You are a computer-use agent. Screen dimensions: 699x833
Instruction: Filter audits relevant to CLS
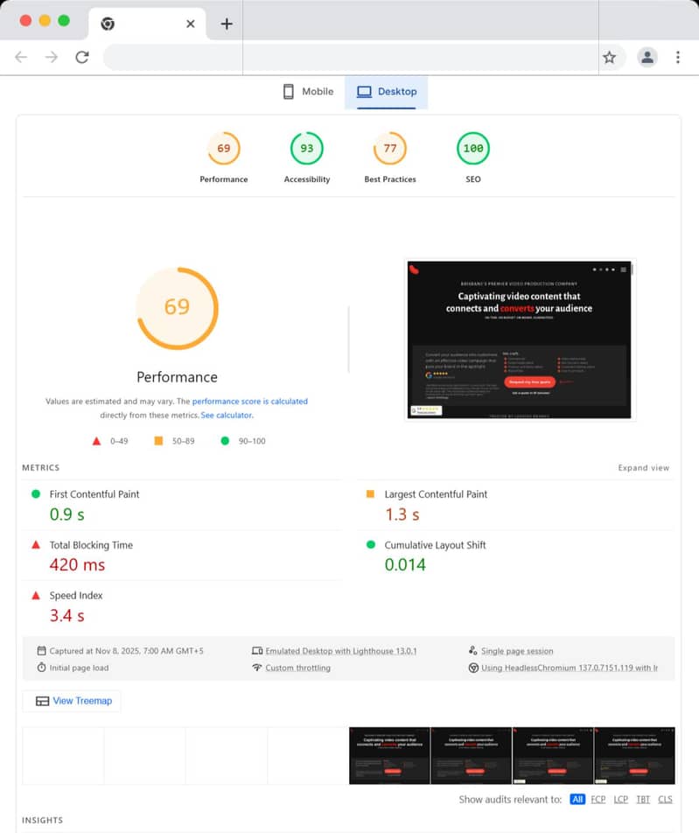click(x=665, y=799)
